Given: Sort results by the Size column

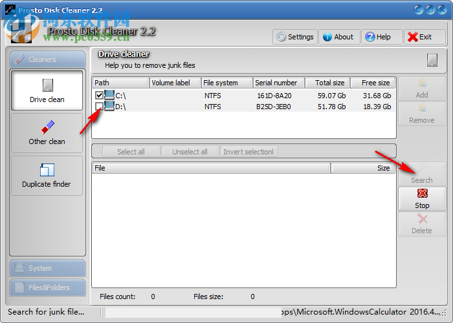Looking at the screenshot, I should point(363,168).
